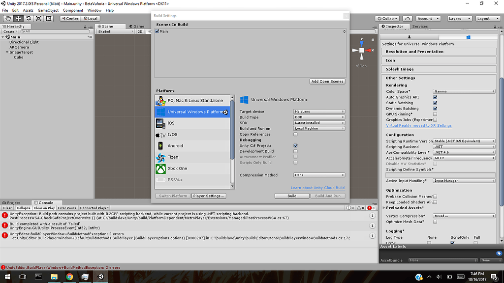This screenshot has height=283, width=504.
Task: Click the Scripting Define Symbols field
Action: (440, 175)
